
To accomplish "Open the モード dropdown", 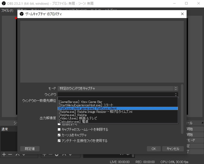I will pos(118,88).
